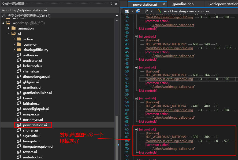Click the search magnifier icon

[x=4, y=16]
